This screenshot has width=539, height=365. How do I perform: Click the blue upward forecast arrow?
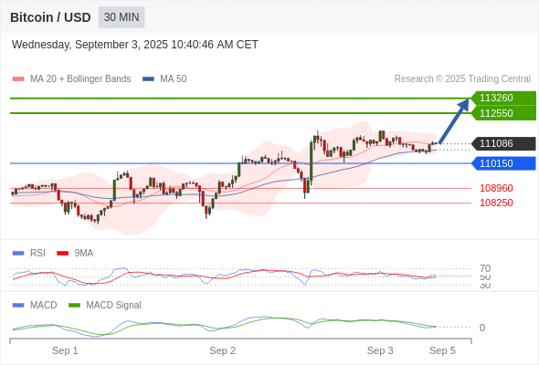[x=454, y=120]
